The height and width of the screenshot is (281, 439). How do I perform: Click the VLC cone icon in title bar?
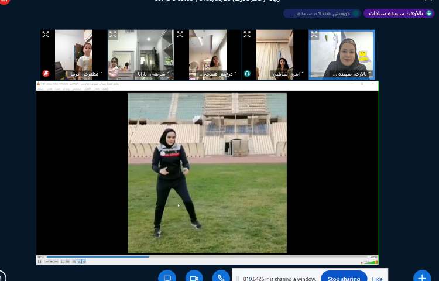(x=39, y=84)
